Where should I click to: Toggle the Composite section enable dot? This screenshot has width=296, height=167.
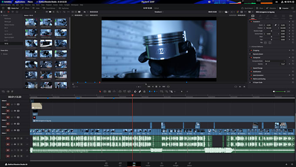(251, 58)
